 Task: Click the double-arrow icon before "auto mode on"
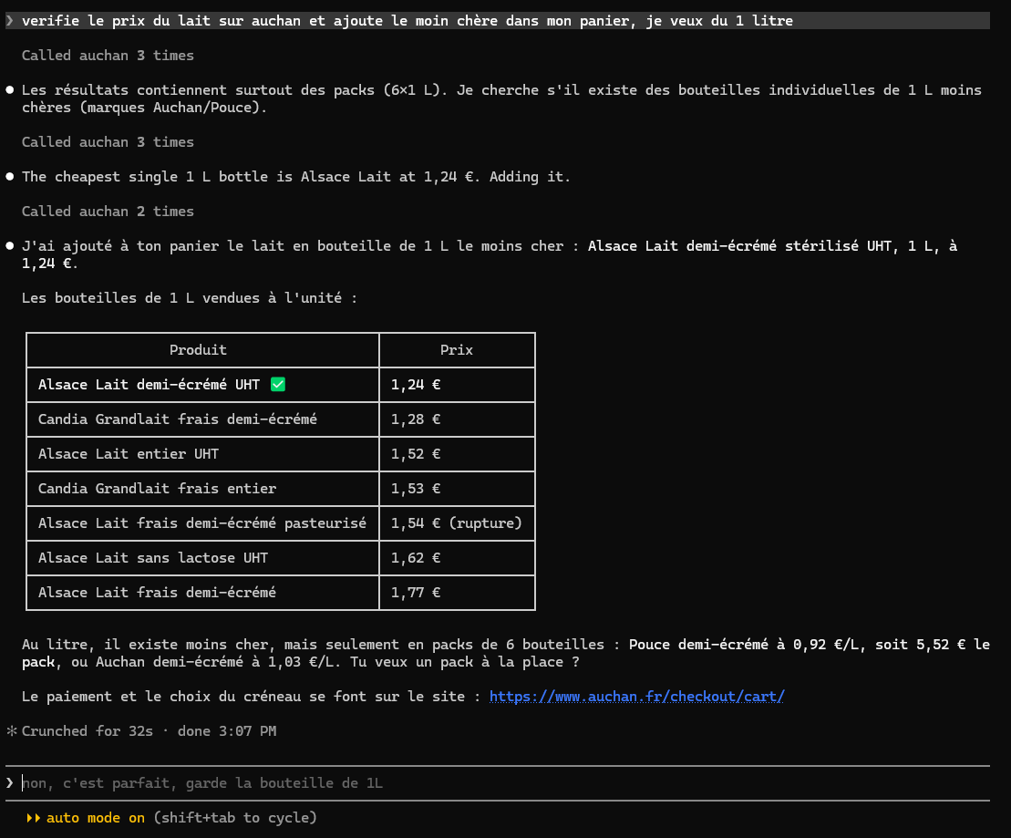coord(34,818)
